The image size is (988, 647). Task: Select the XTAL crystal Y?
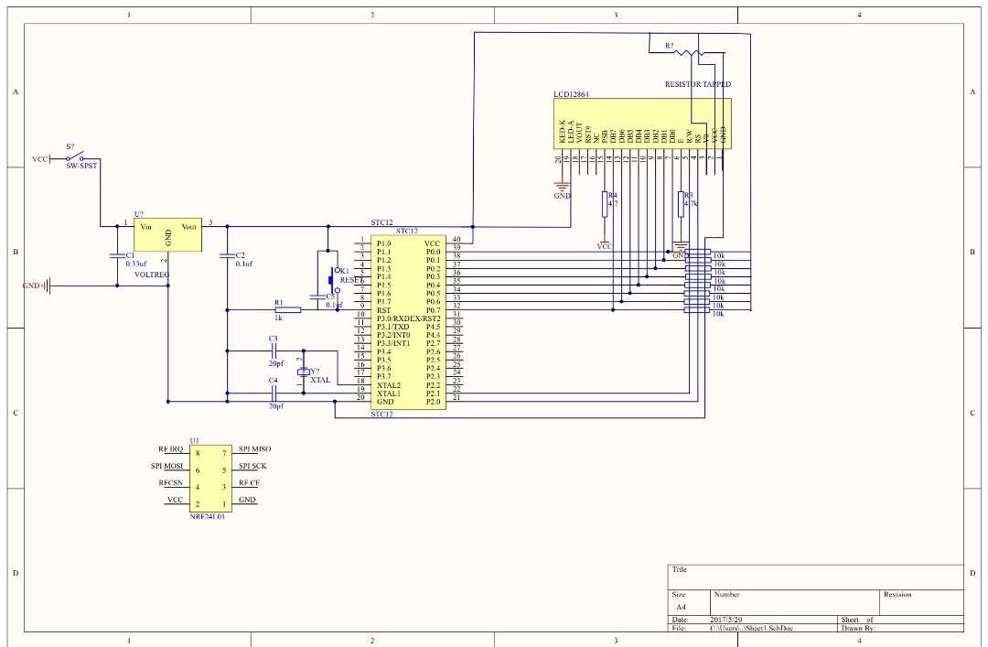304,372
